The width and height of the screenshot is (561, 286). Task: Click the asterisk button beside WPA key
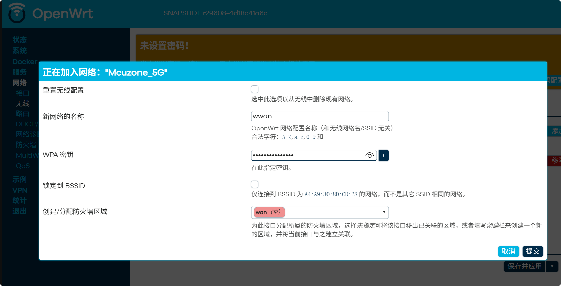click(383, 155)
